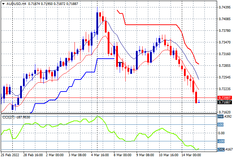This screenshot has height=159, width=233.
Task: Select the green CCI indicator line
Action: coord(71,123)
